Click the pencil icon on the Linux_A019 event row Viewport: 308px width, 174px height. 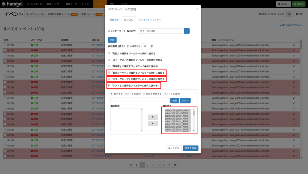click(x=294, y=45)
